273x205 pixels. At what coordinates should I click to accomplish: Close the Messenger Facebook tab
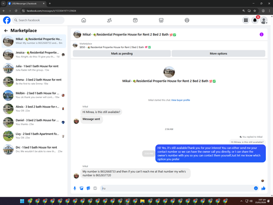44,3
